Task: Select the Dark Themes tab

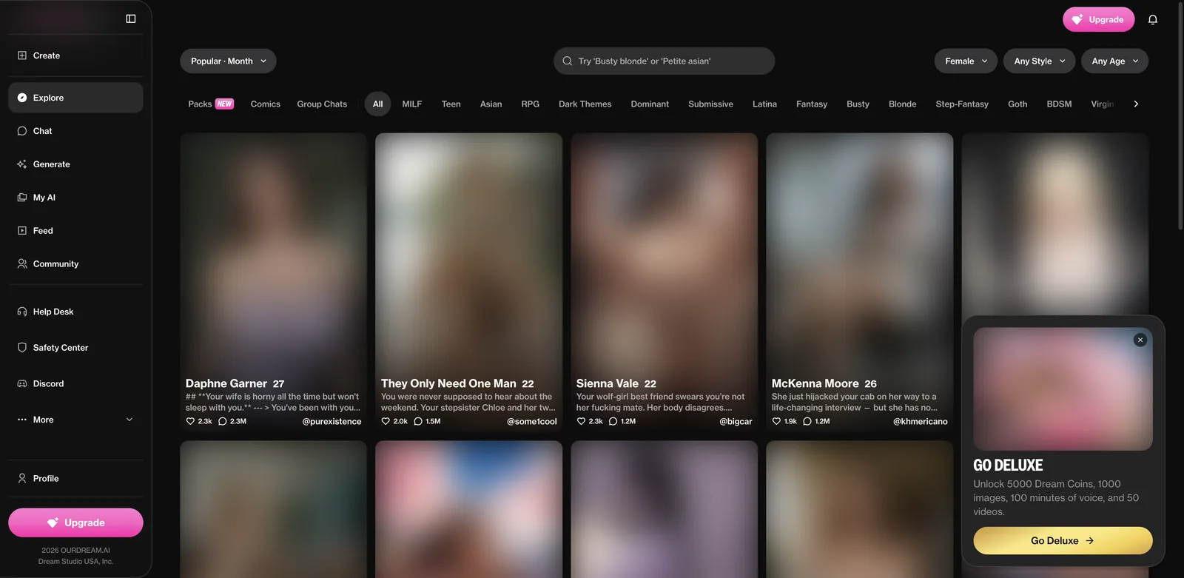Action: 585,104
